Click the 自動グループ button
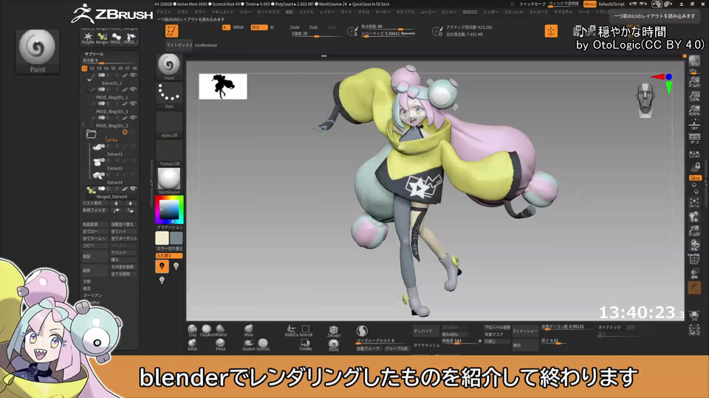 (369, 349)
